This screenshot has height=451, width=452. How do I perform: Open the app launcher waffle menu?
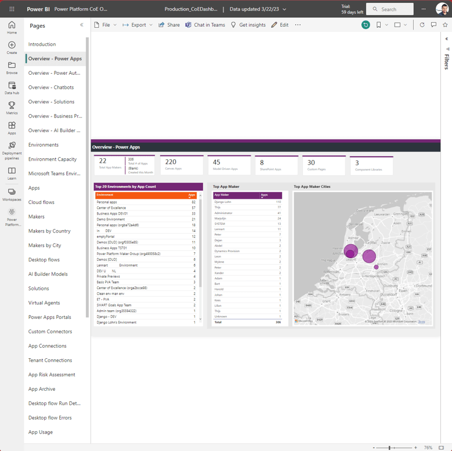12,9
